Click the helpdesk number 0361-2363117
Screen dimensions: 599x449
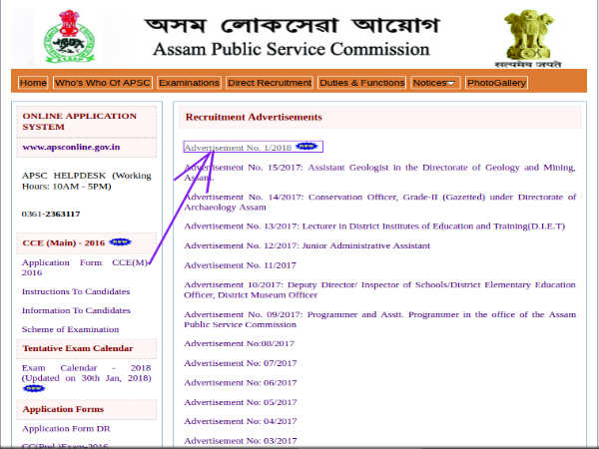51,214
